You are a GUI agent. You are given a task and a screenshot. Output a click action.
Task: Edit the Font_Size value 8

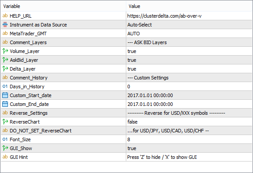point(189,139)
